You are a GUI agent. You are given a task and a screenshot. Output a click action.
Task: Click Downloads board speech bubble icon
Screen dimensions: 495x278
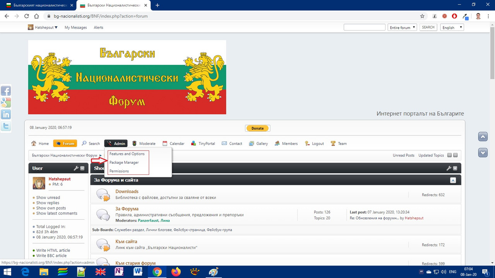coord(103,195)
